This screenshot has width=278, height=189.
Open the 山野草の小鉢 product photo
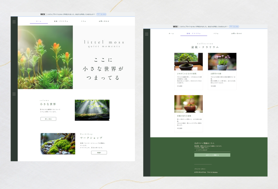[222, 62]
